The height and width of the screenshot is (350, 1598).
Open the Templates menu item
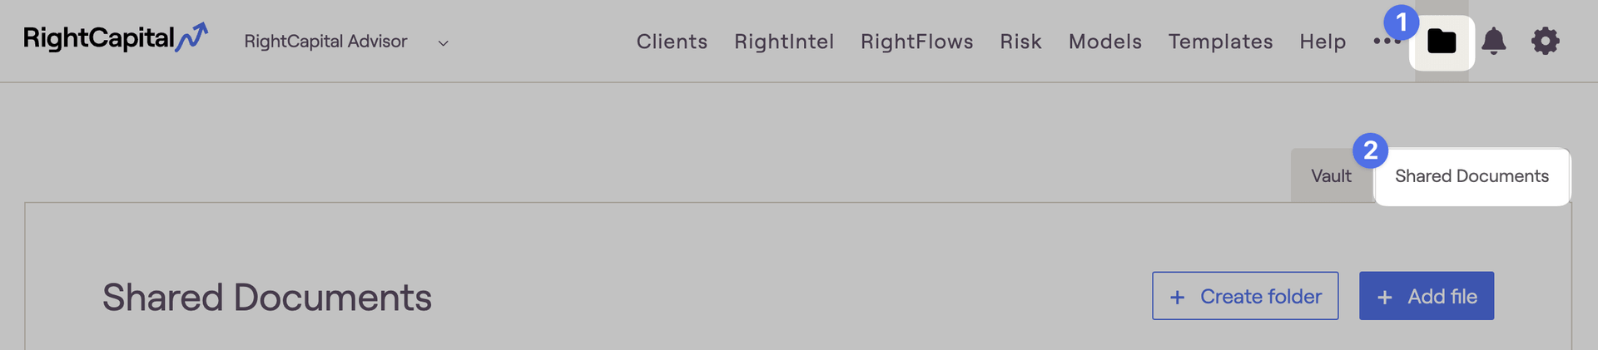(1220, 42)
